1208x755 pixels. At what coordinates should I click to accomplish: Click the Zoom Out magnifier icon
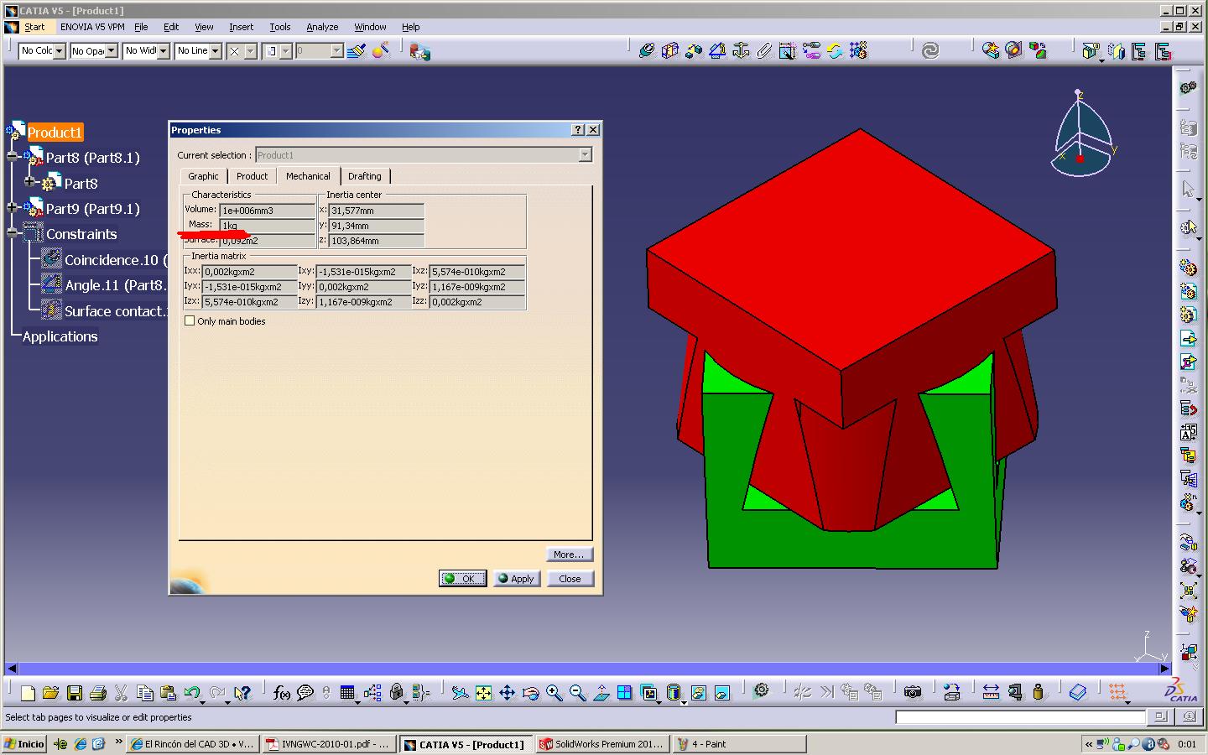click(577, 693)
